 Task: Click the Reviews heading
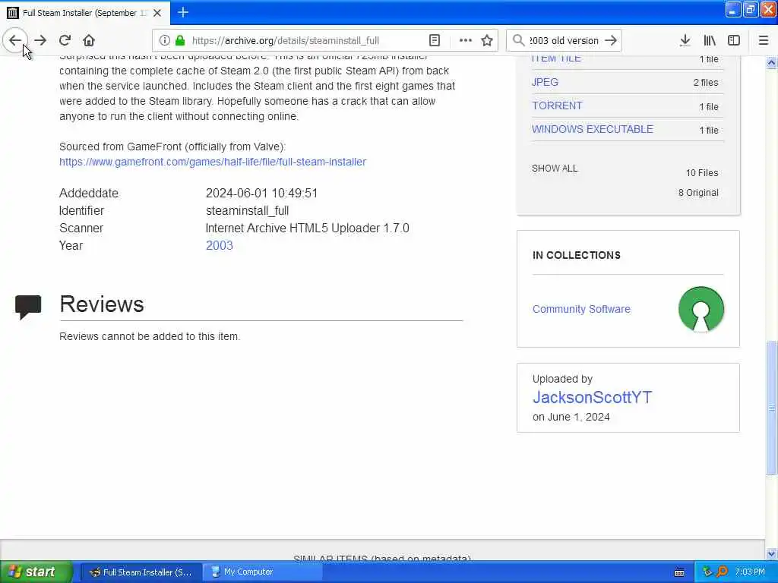tap(102, 304)
